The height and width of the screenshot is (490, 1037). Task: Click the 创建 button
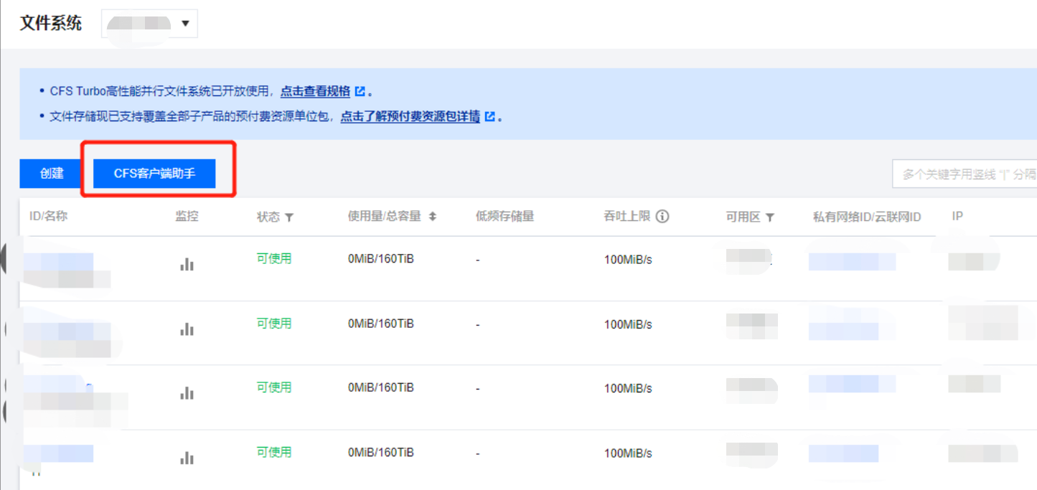52,173
